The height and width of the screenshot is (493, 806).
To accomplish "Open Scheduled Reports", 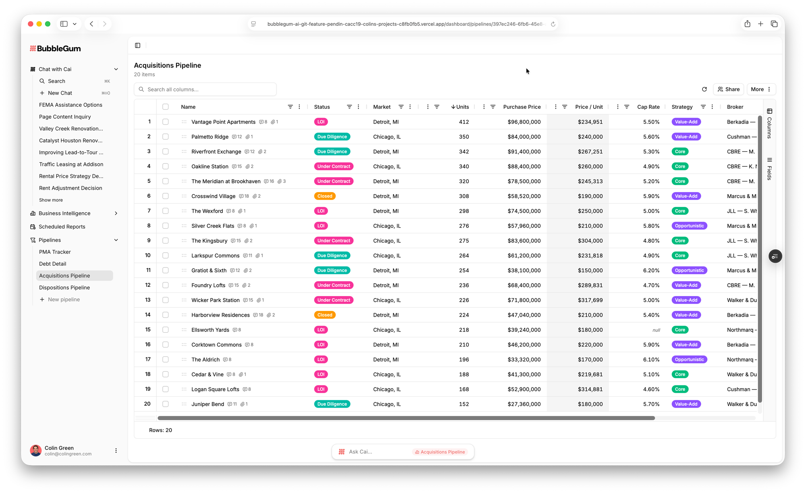I will coord(62,227).
